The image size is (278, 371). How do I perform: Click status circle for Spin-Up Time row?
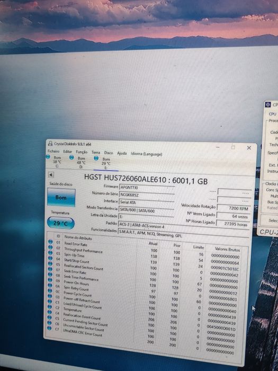[50, 252]
